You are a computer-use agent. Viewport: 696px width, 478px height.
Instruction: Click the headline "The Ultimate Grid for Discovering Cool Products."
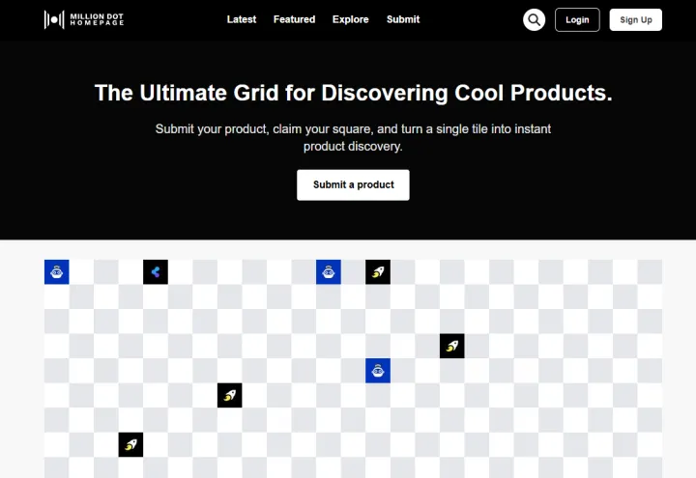click(354, 93)
